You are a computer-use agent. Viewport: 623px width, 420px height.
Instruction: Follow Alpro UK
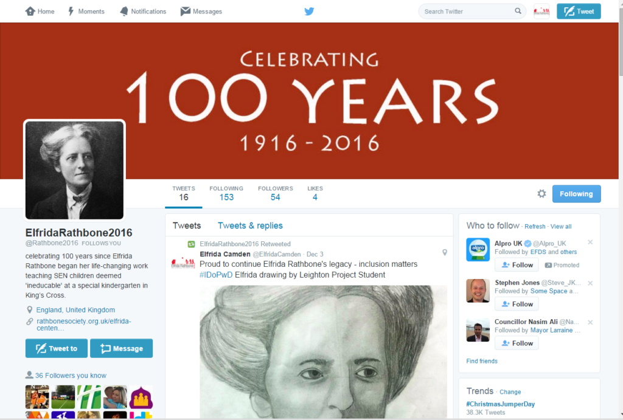tap(517, 265)
